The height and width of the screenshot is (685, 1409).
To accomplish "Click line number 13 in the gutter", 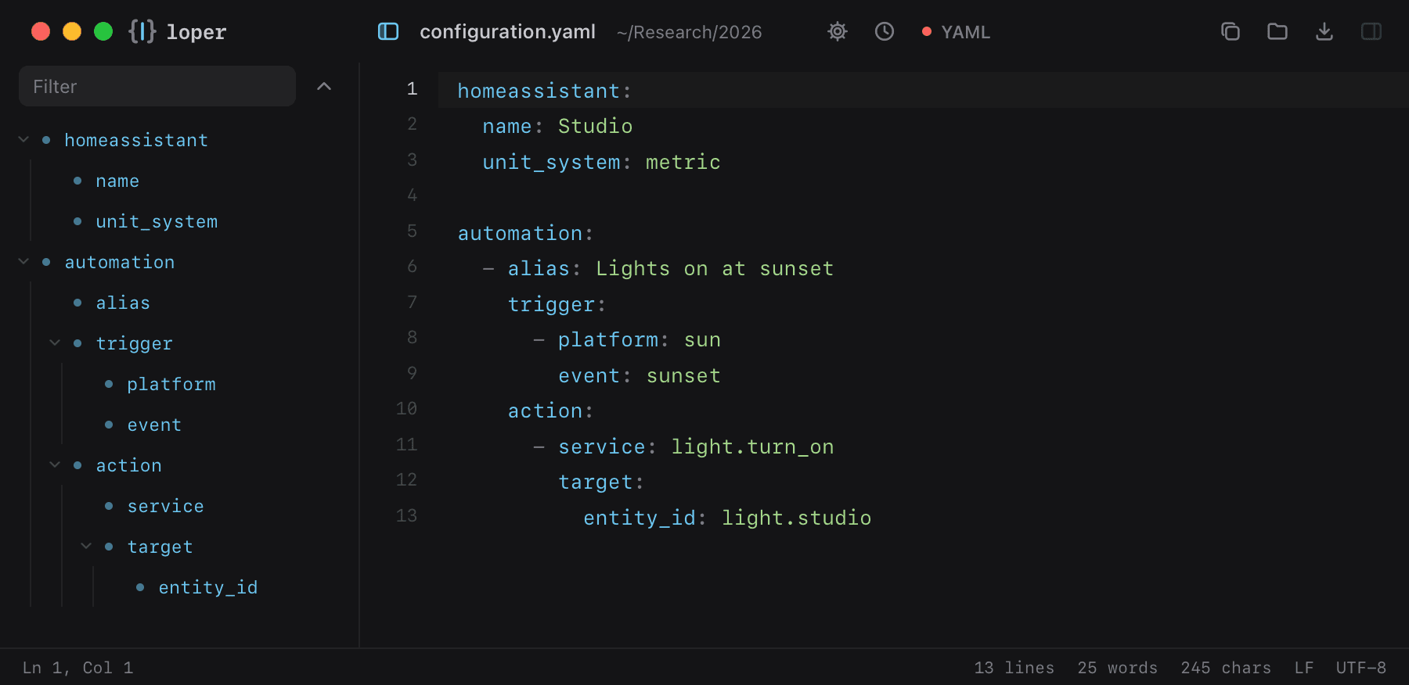I will pos(406,516).
